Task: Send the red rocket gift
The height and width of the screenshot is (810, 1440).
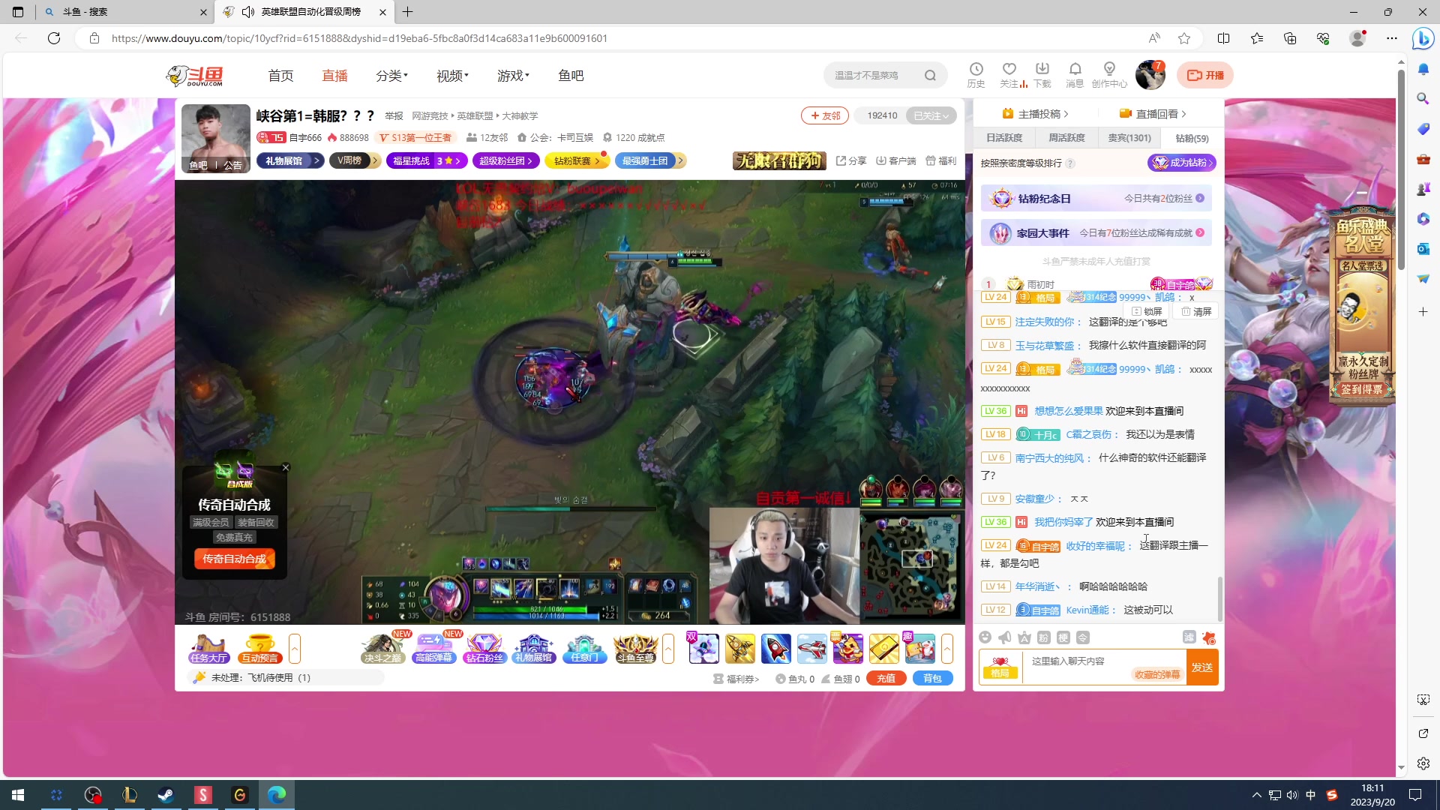Action: [x=776, y=649]
